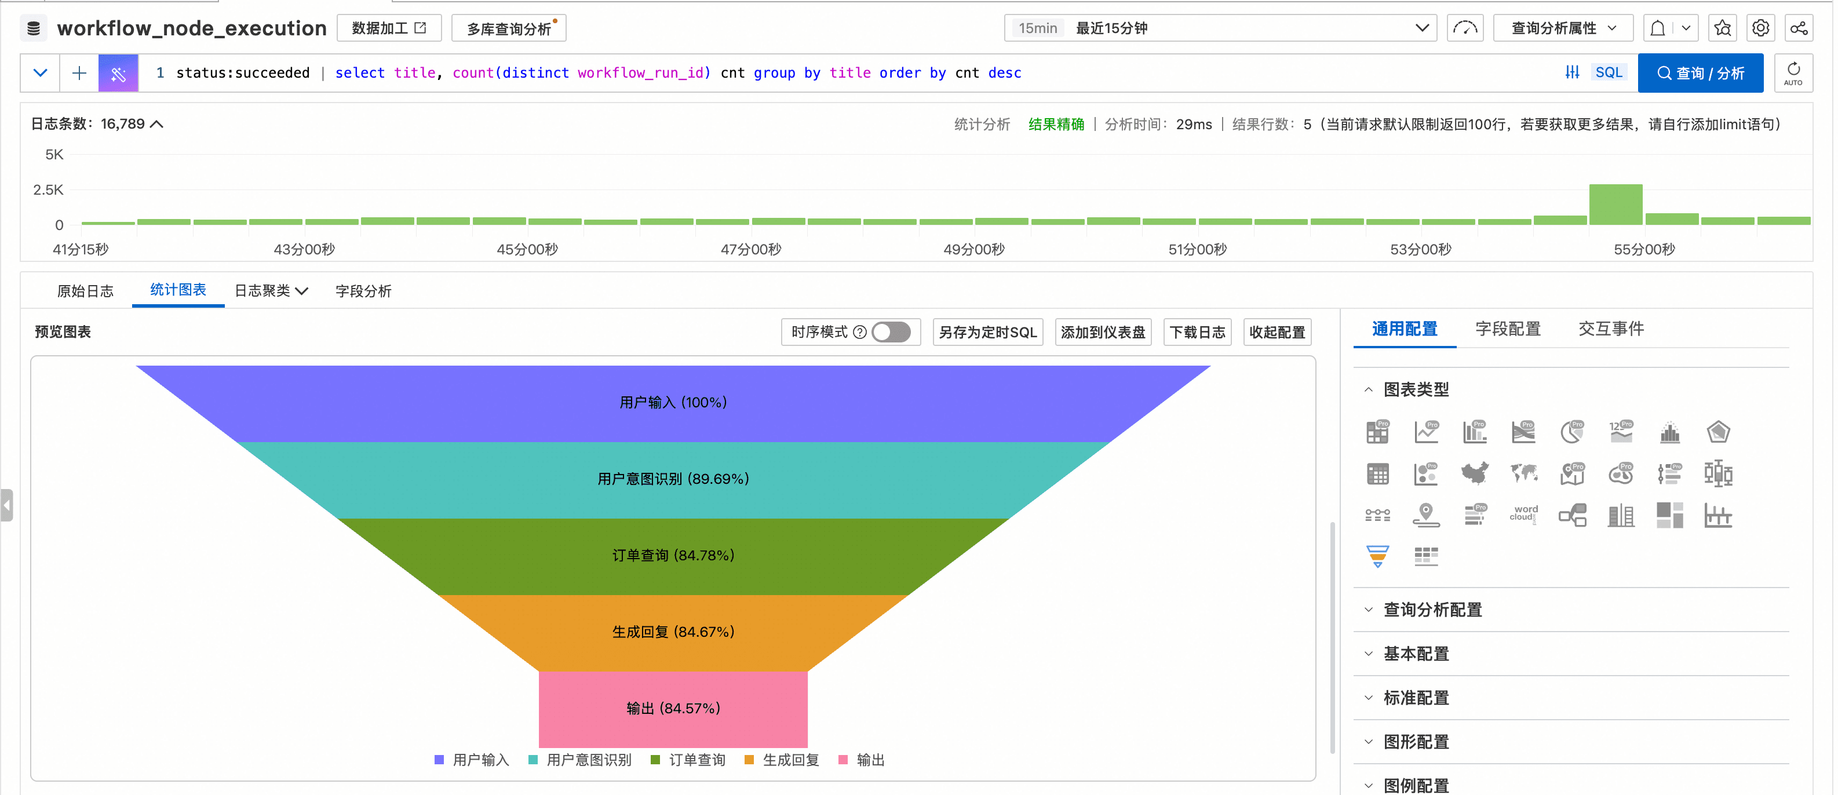
Task: Expand the 查询分析配置 section
Action: 1432,610
